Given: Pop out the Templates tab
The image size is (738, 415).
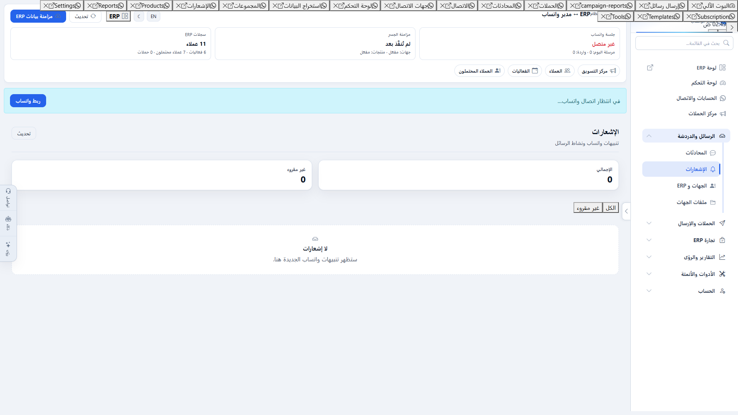Looking at the screenshot, I should click(x=646, y=17).
